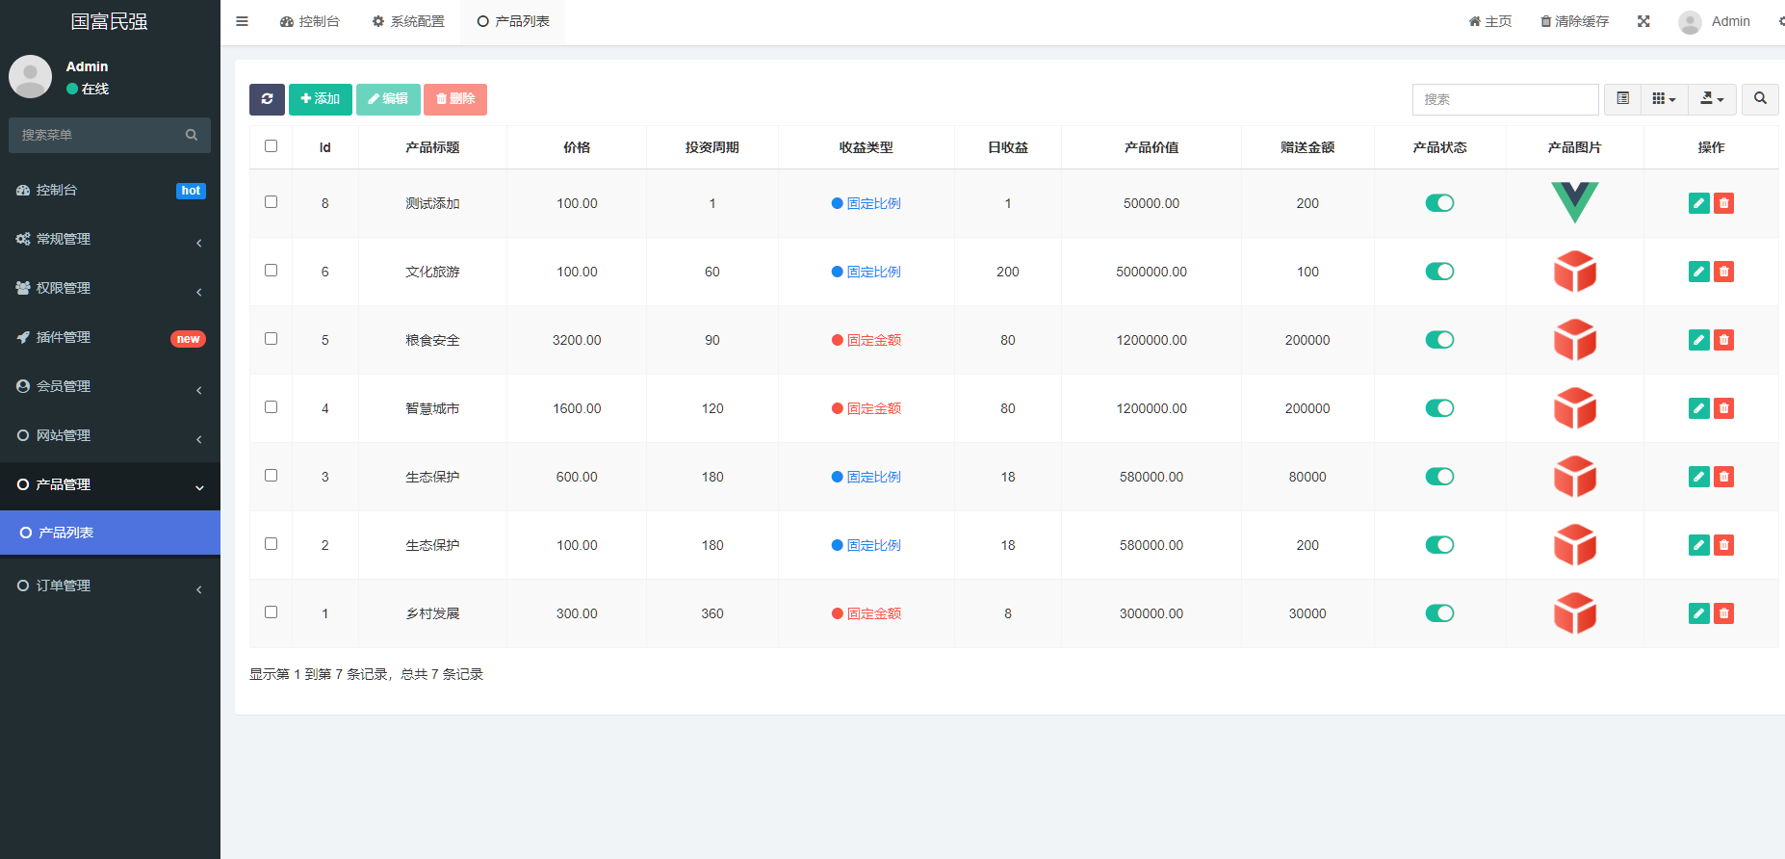The height and width of the screenshot is (859, 1785).
Task: Tick the checkbox for row Id 8
Action: pos(271,202)
